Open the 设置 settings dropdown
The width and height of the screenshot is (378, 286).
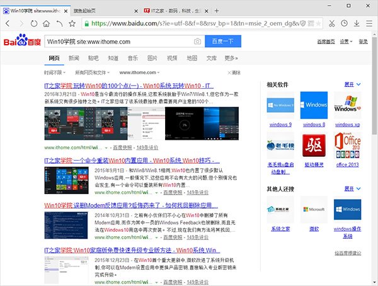pos(346,42)
